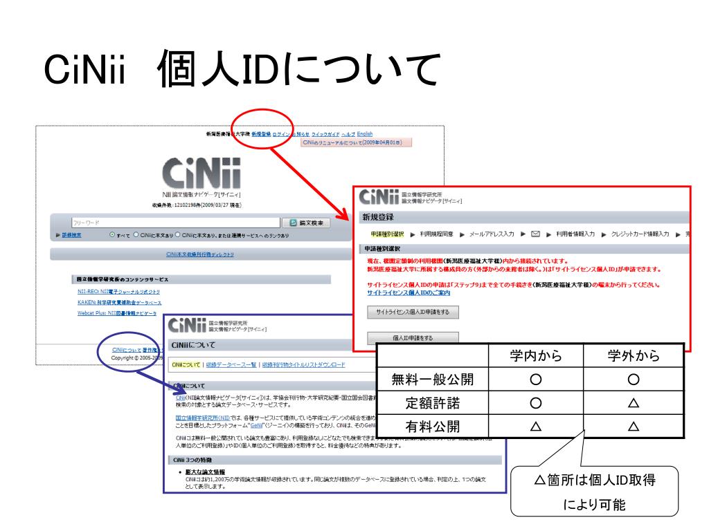Select the 利用者情報入力 step
Image resolution: width=709 pixels, height=531 pixels.
pyautogui.click(x=575, y=234)
